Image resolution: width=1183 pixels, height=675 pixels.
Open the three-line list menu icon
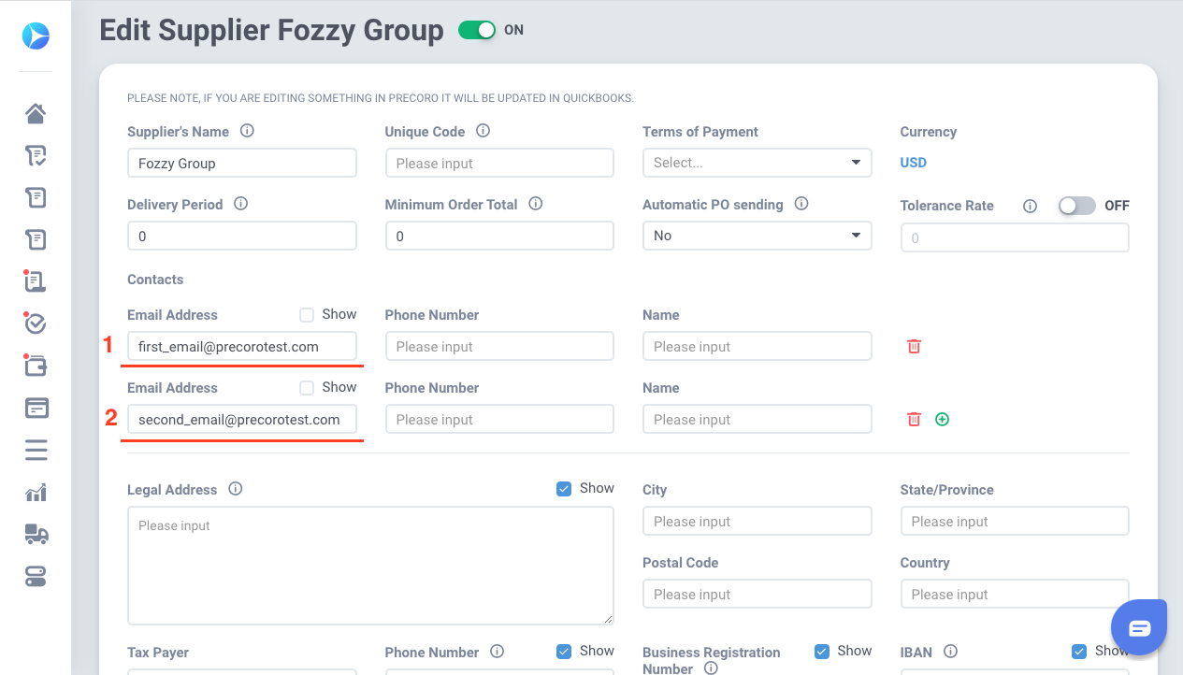36,450
